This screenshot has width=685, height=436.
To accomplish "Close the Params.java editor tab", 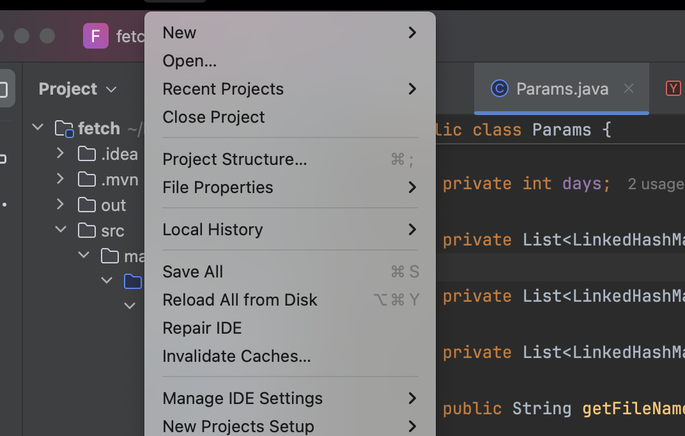I will pos(629,89).
